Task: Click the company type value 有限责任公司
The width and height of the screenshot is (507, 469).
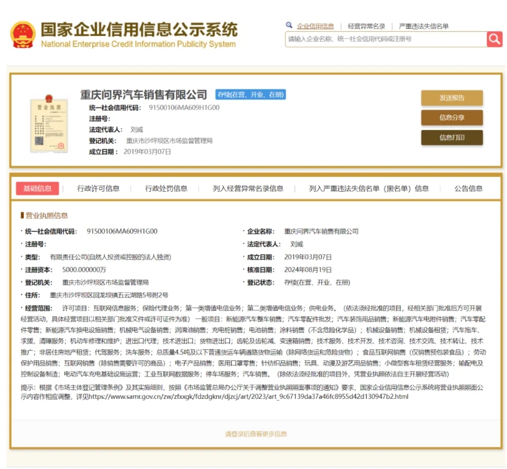Action: pos(110,257)
